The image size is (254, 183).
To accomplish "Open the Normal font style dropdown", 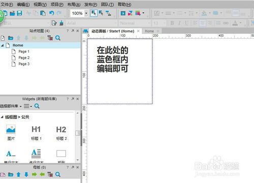I will click(x=149, y=23).
